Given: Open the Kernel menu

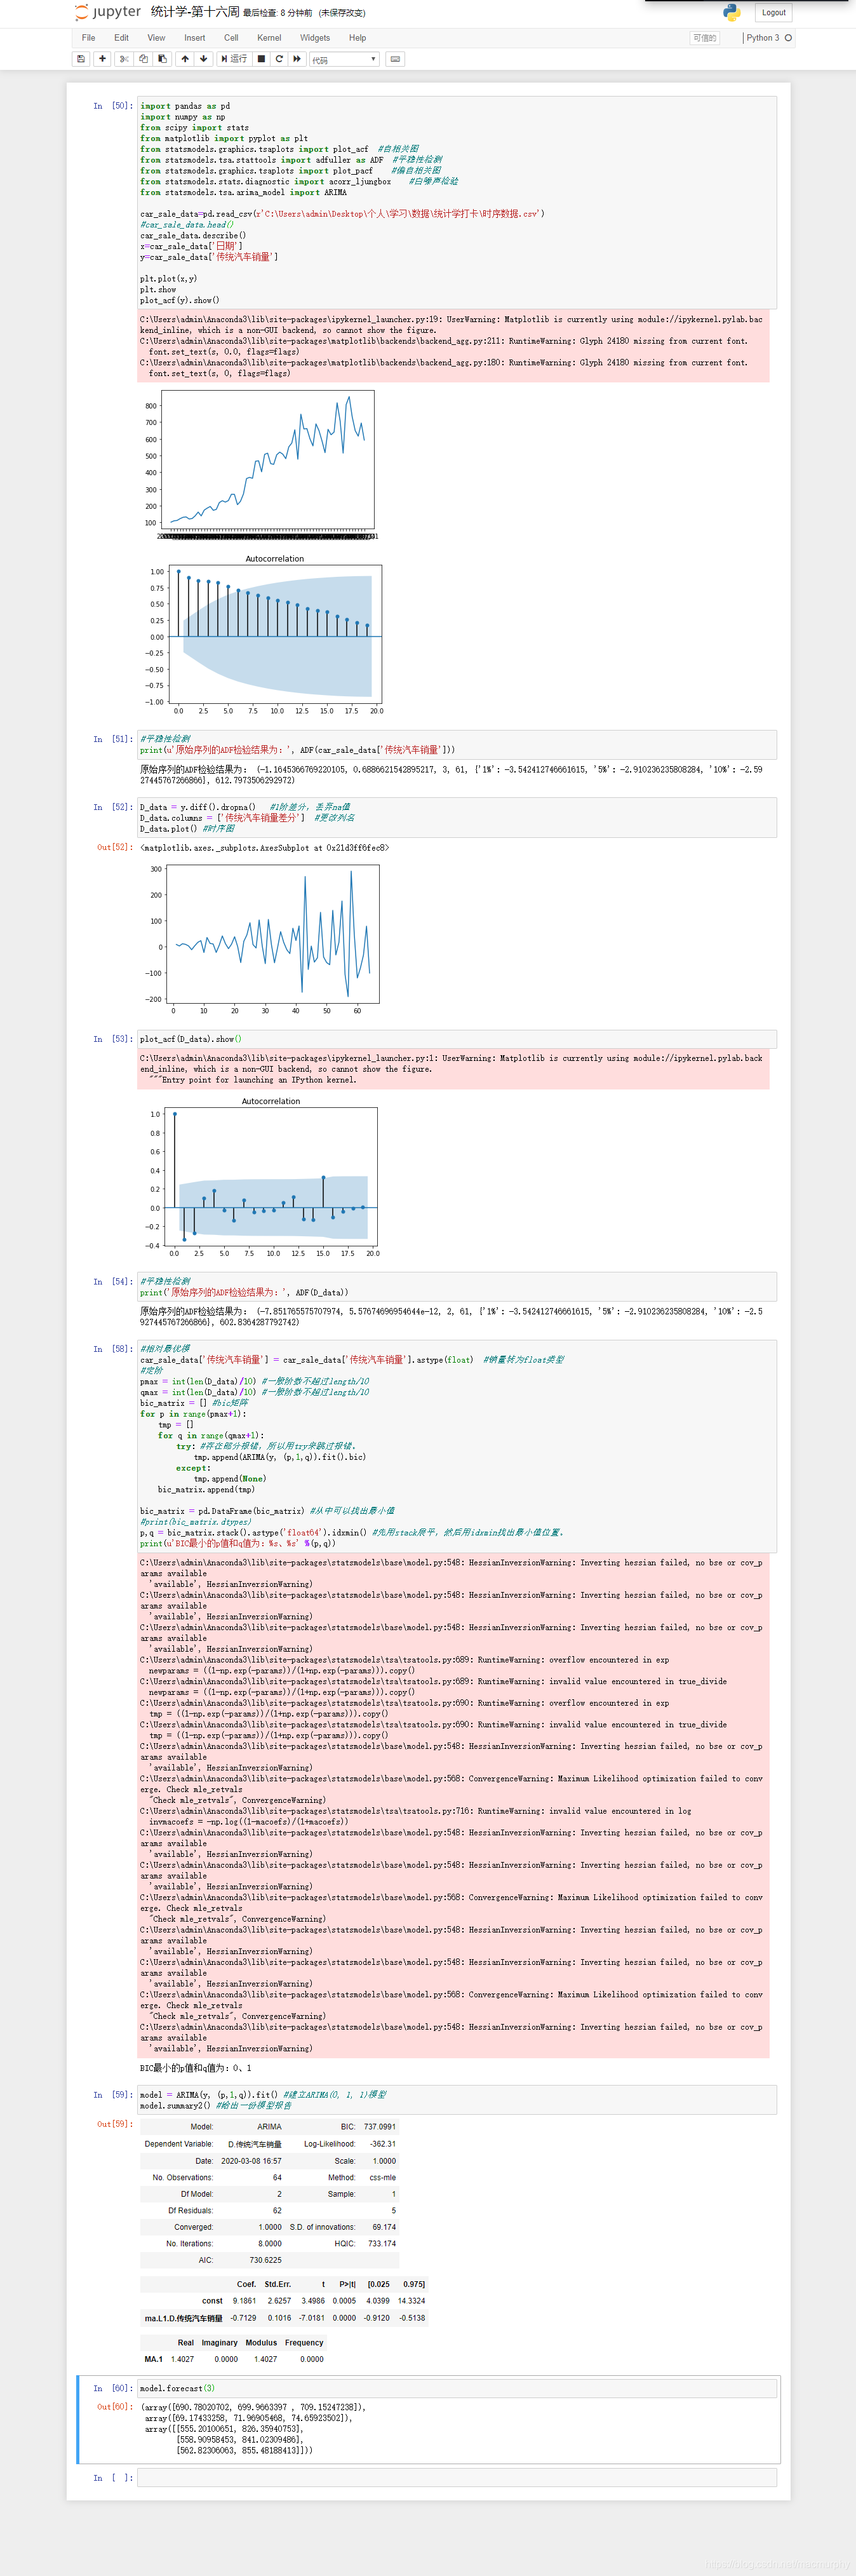Looking at the screenshot, I should point(269,38).
